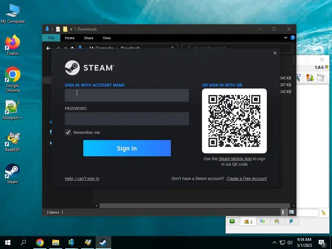Click the 387 KB file size entry
The width and height of the screenshot is (332, 249).
[285, 85]
